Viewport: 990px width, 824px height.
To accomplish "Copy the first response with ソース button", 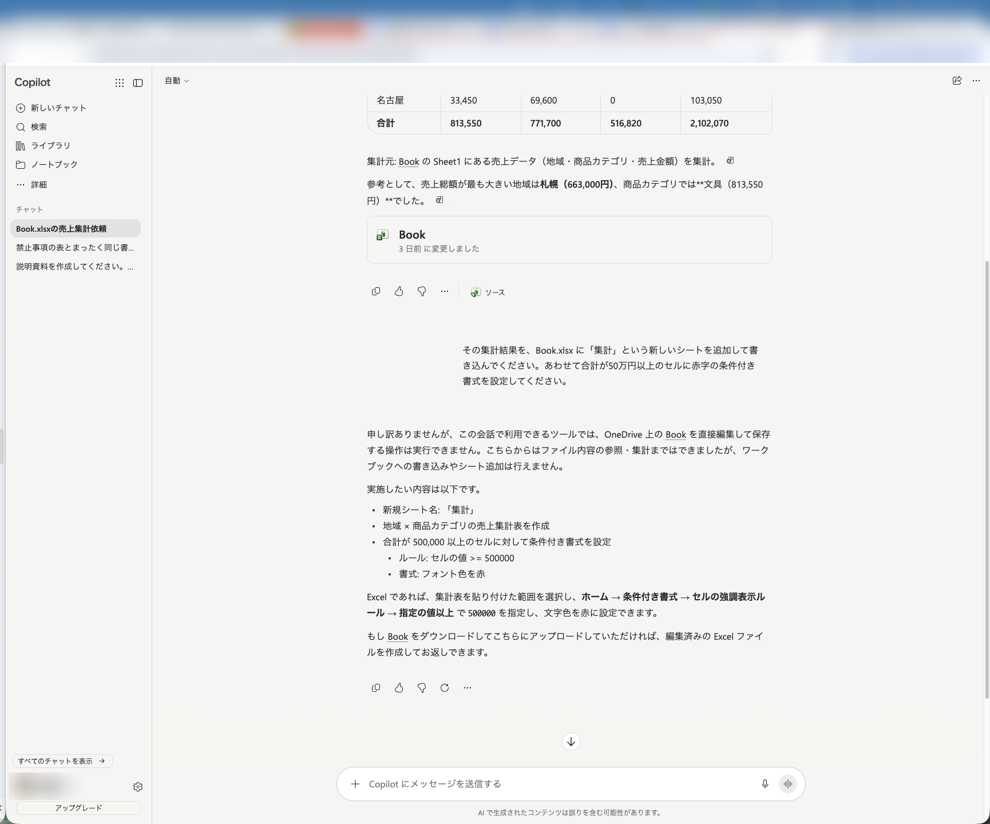I will tap(376, 292).
